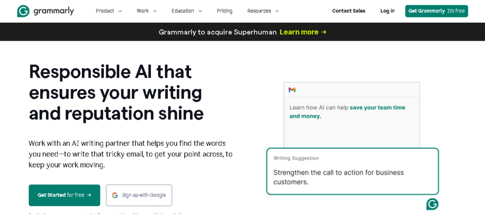Click the highlighted "save your team time" text
This screenshot has height=214, width=485.
(x=377, y=107)
